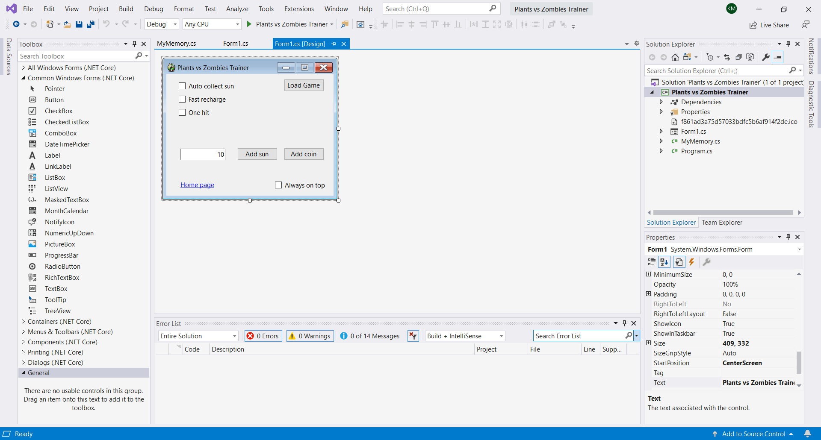The width and height of the screenshot is (821, 440).
Task: Click the clear build filter icon in Error List
Action: point(413,336)
